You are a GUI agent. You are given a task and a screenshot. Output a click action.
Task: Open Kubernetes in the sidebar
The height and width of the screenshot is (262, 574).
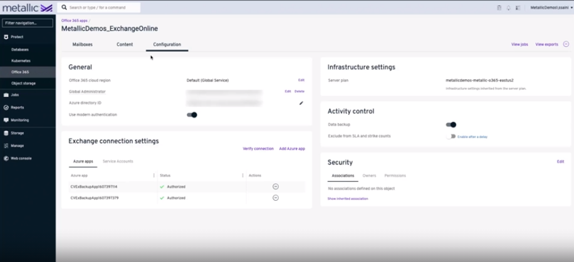pos(21,61)
